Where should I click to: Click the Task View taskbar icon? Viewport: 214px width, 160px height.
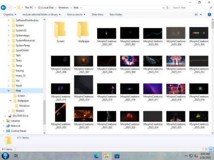click(16, 156)
